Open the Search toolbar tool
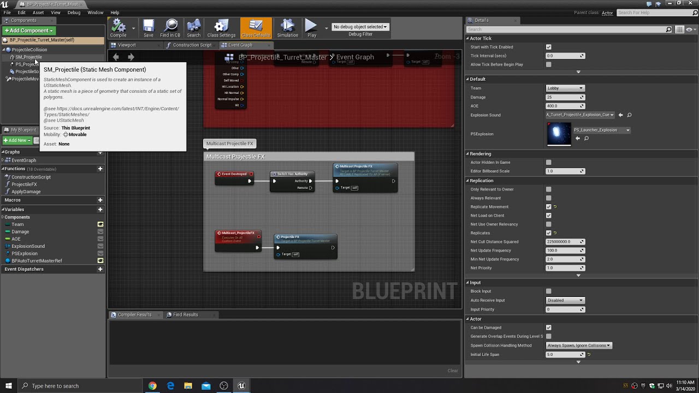 [x=194, y=28]
